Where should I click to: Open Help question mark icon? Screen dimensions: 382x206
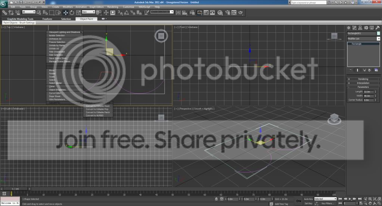353,3
